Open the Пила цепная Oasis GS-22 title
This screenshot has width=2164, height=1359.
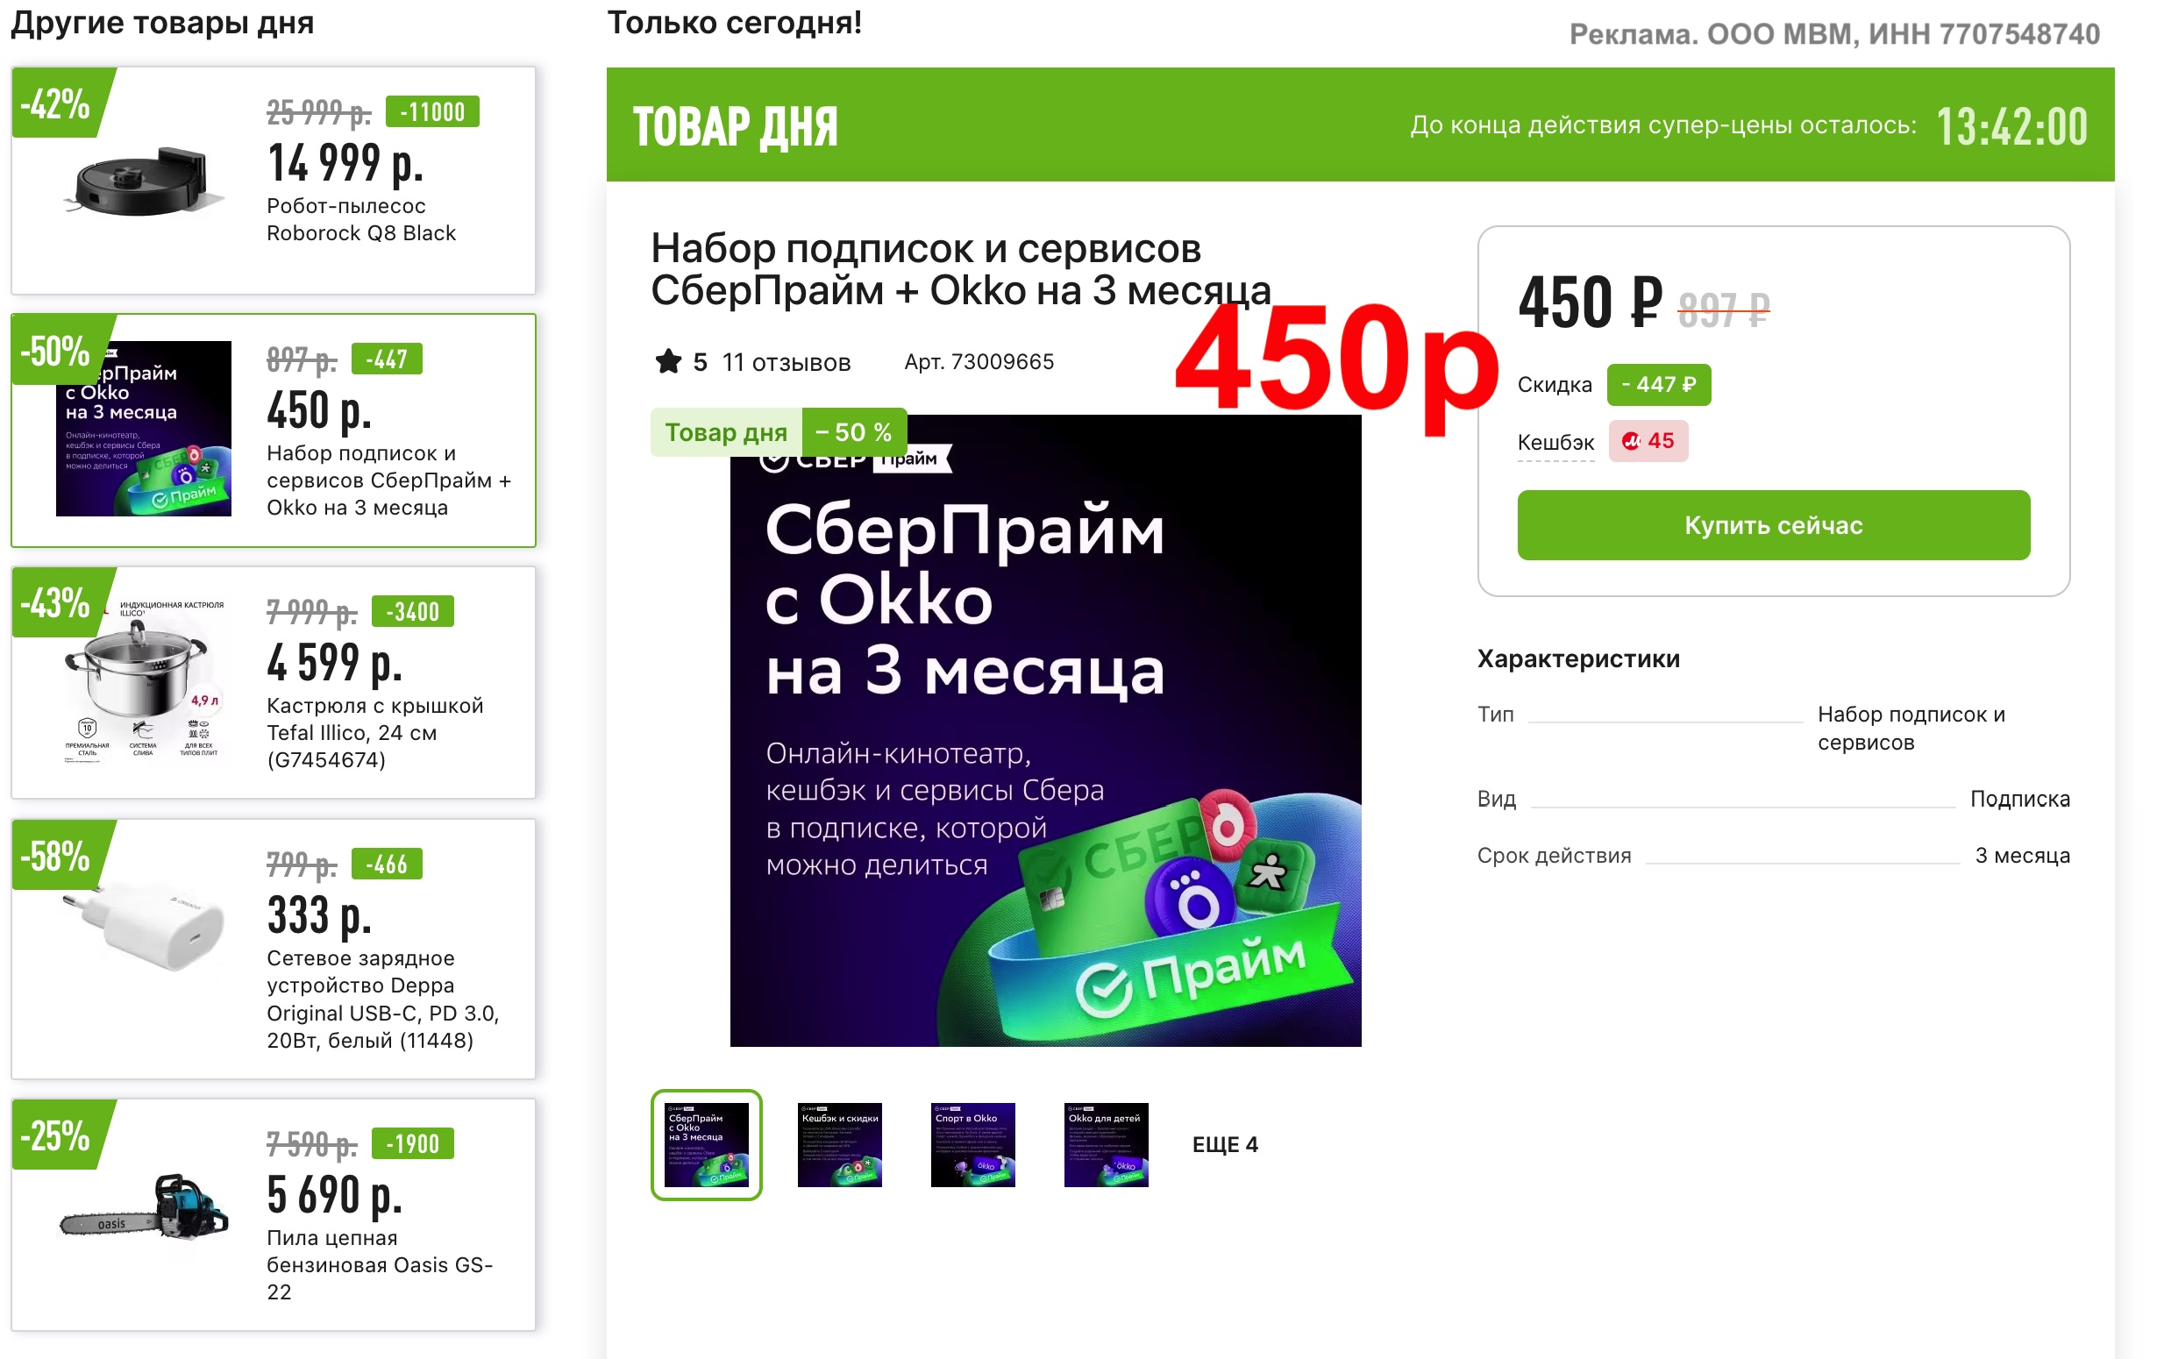coord(381,1264)
